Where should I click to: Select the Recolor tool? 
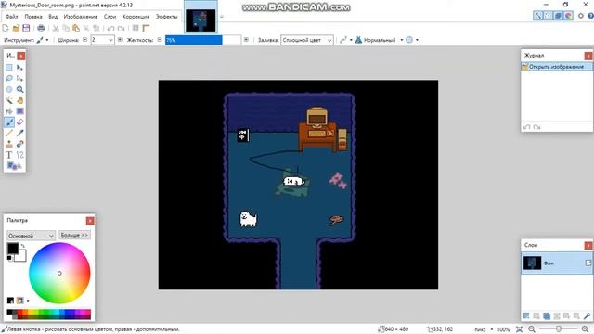[x=20, y=144]
